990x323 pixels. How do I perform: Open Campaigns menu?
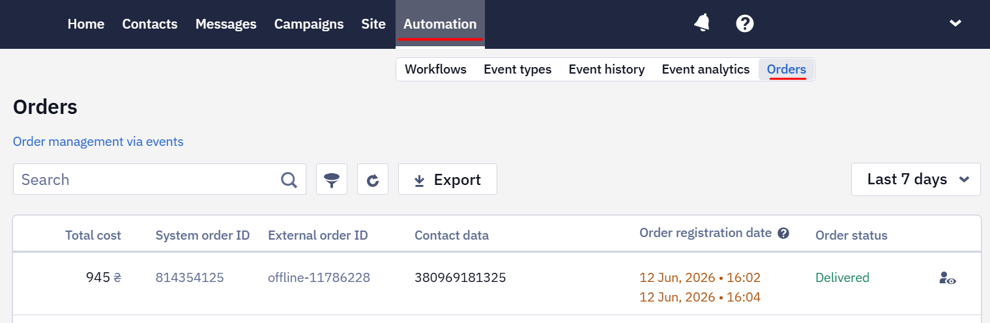[x=309, y=24]
